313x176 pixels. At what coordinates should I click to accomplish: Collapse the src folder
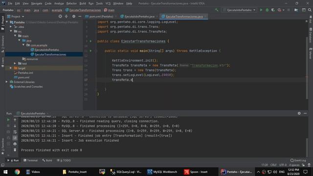point(11,31)
